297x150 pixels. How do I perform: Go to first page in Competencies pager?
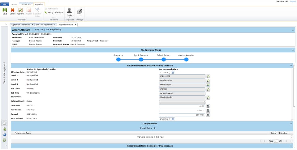[x=260, y=141]
